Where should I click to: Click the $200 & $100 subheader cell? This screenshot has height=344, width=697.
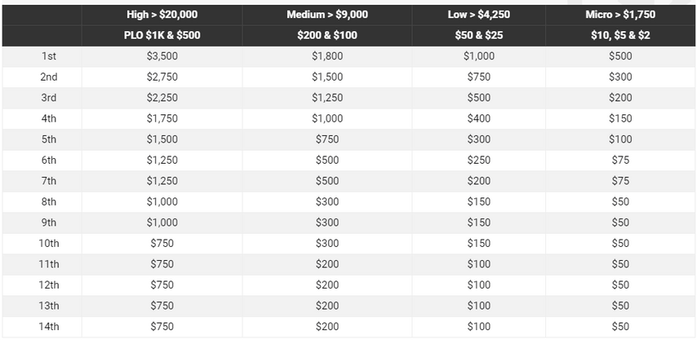327,36
